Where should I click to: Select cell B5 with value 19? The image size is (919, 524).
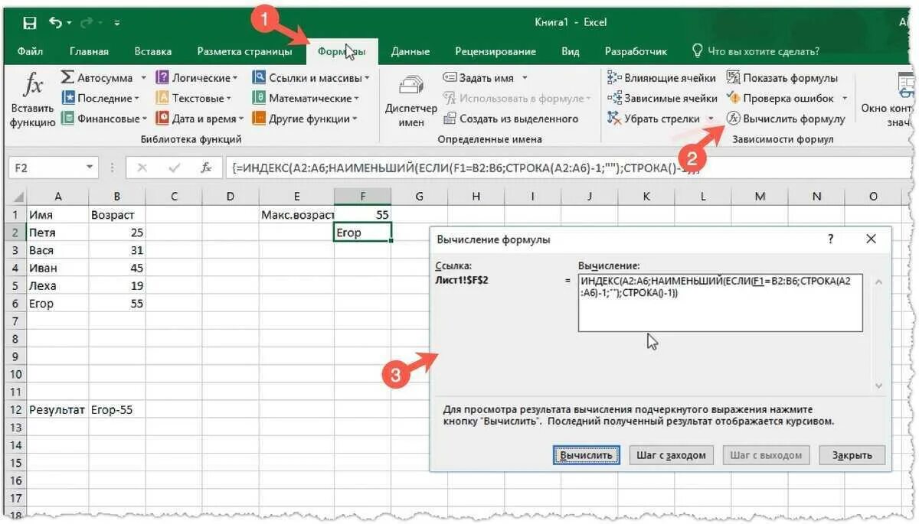click(117, 285)
